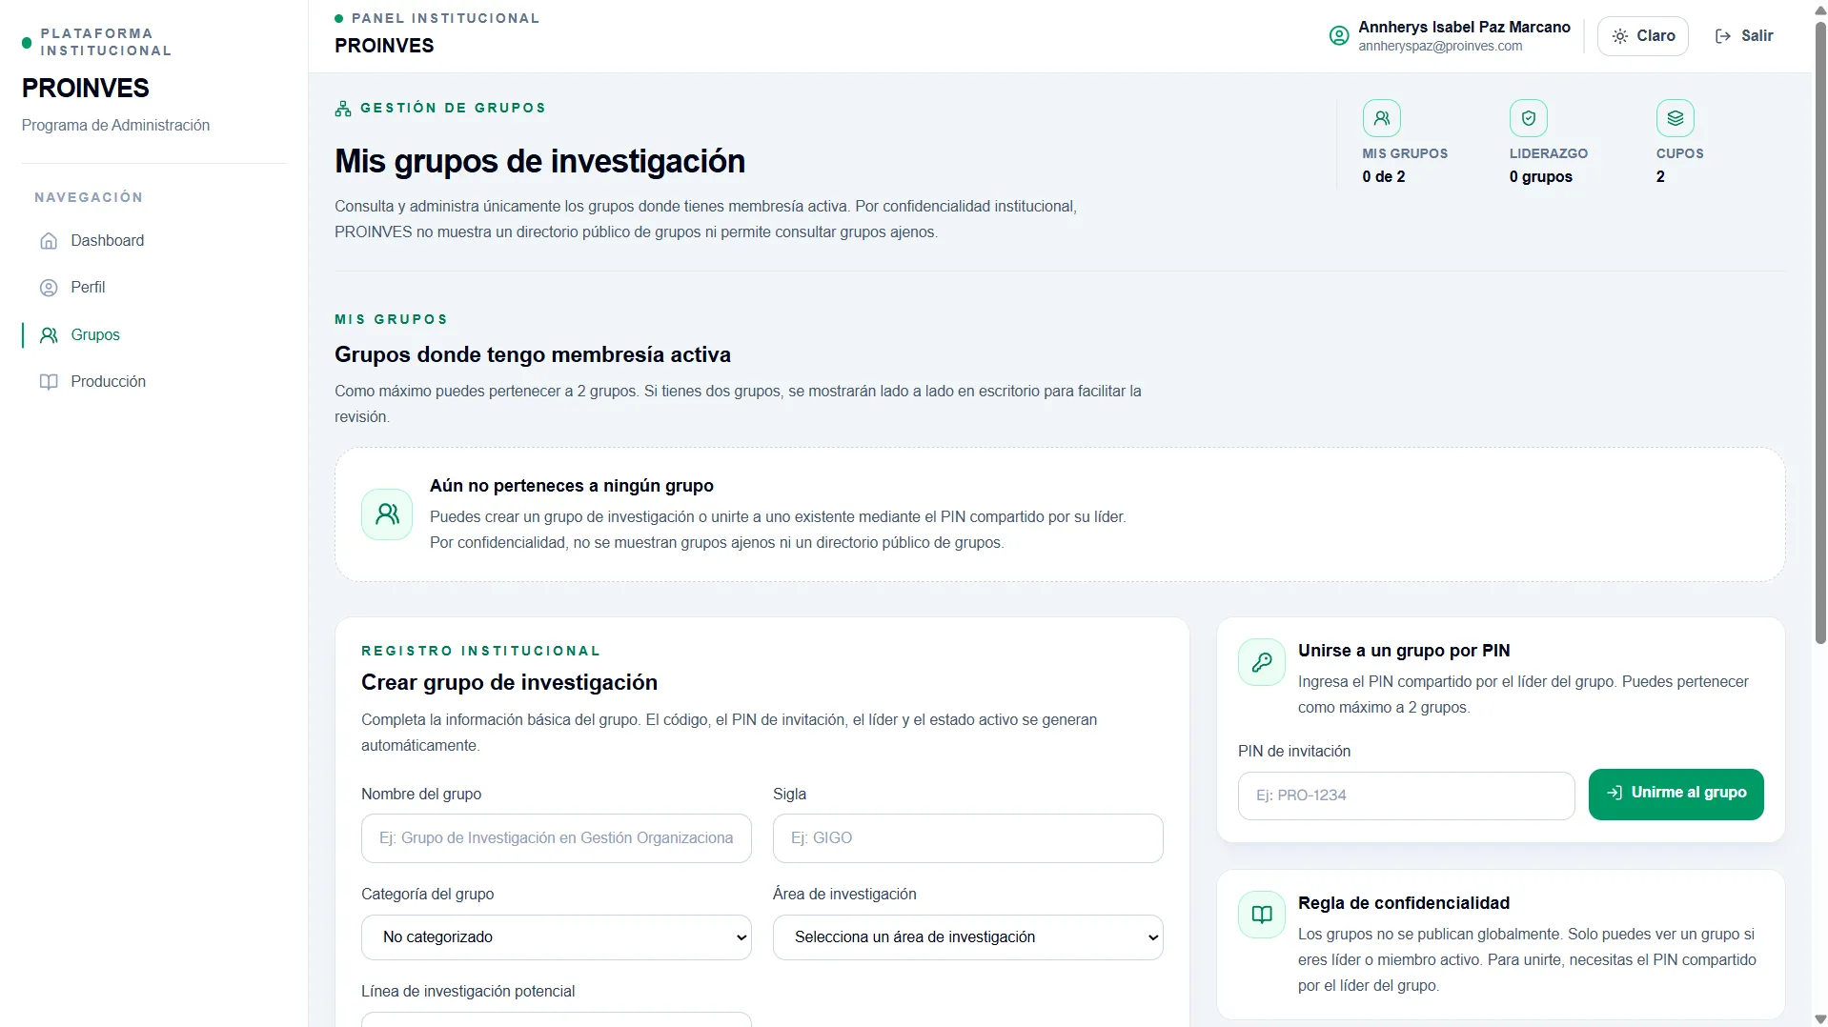Click the PROINVES sidebar title
This screenshot has width=1828, height=1027.
tap(86, 89)
